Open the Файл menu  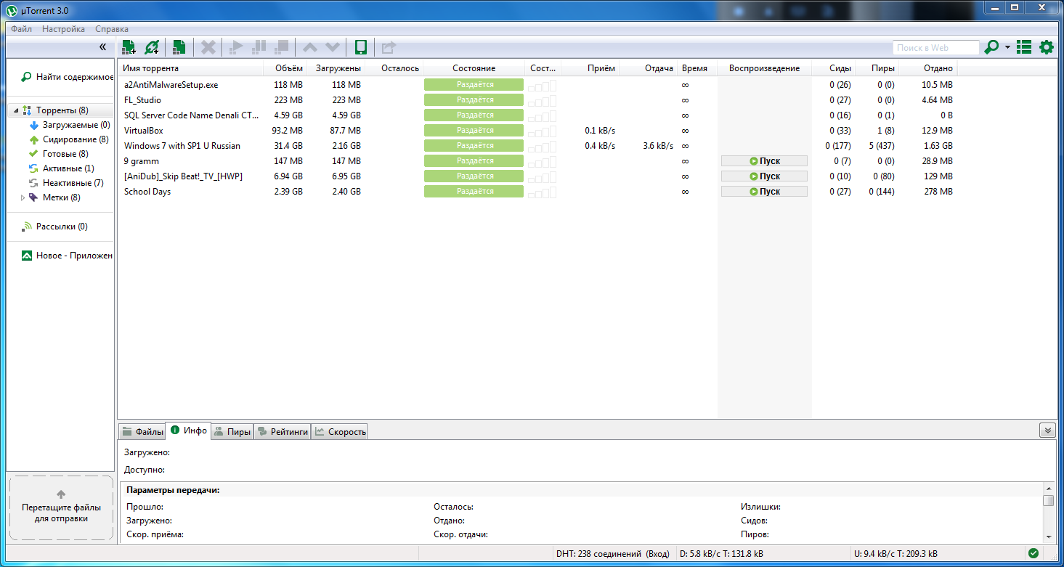(x=21, y=29)
